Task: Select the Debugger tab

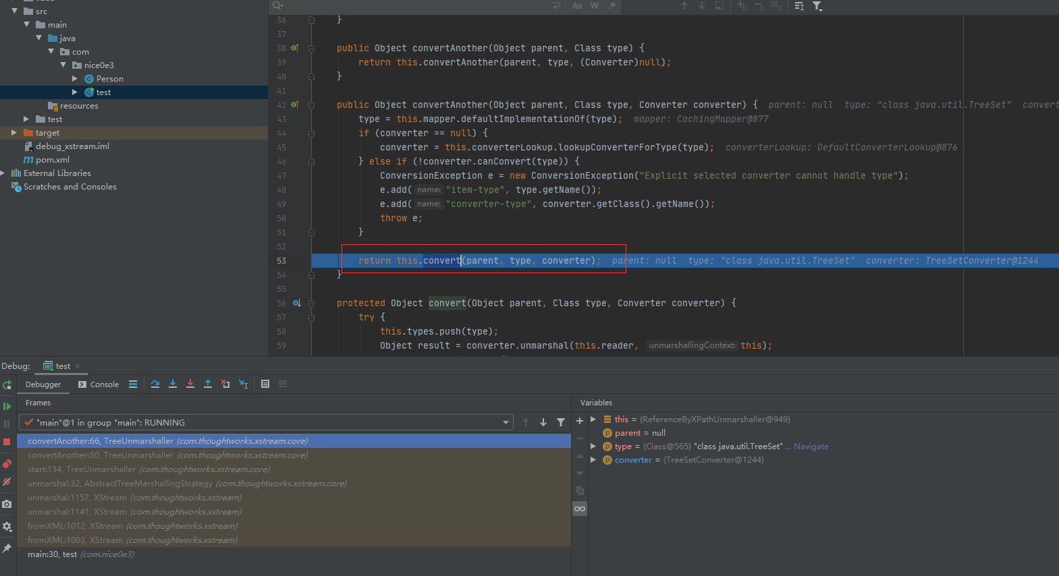Action: [x=43, y=384]
